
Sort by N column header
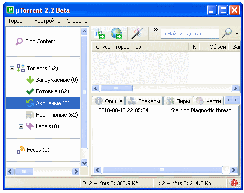(x=194, y=47)
